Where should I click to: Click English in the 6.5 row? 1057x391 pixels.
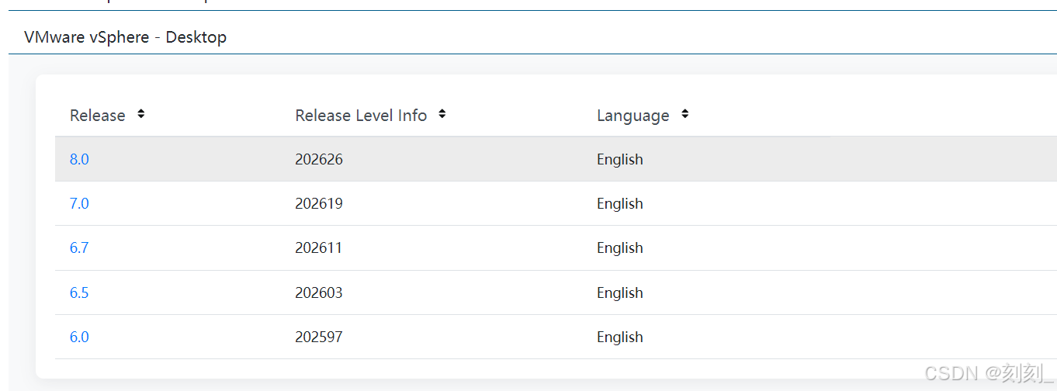[x=620, y=292]
